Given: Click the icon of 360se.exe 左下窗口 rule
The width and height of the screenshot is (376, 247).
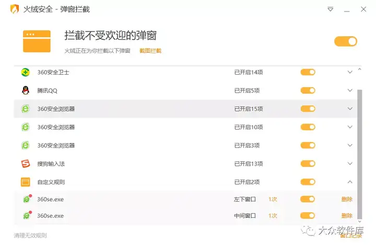Looking at the screenshot, I should [x=27, y=199].
